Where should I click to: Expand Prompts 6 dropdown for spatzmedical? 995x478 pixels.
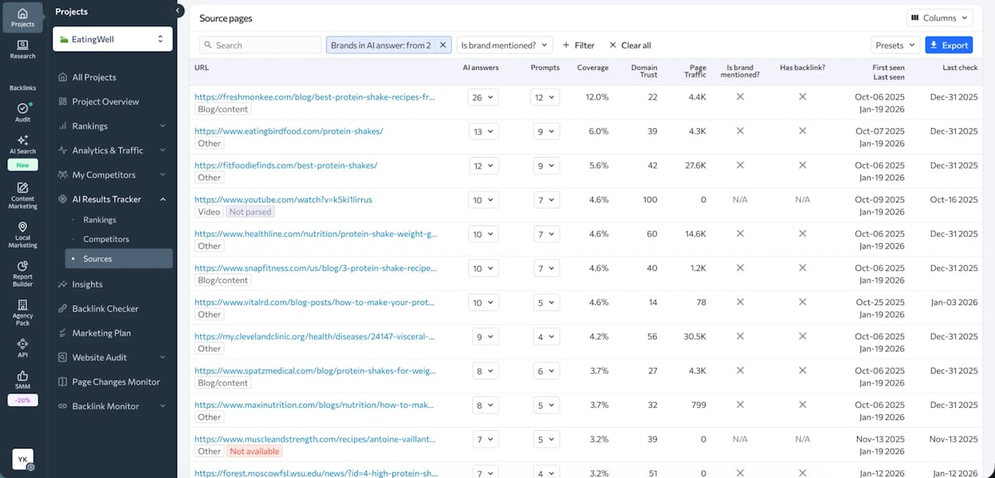[546, 371]
